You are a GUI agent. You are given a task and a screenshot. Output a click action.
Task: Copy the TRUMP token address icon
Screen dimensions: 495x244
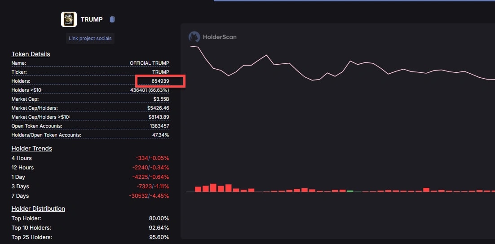click(112, 19)
